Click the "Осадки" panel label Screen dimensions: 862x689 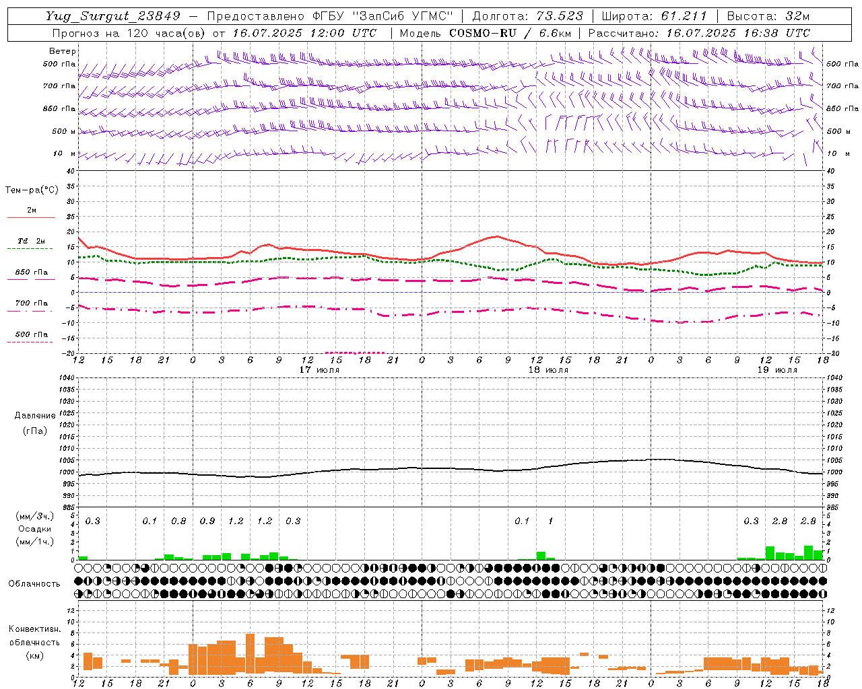(x=36, y=529)
